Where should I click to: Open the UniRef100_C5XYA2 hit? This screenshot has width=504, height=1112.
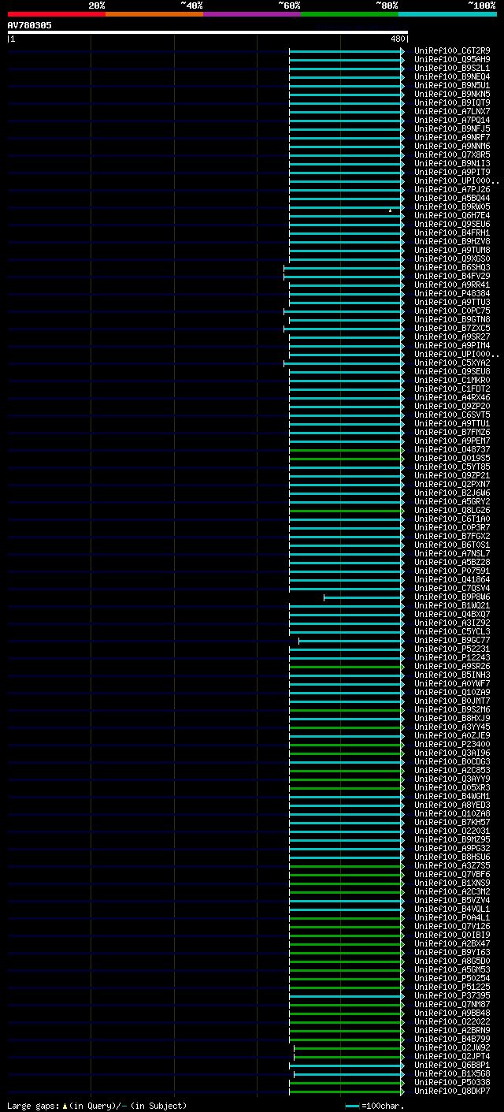click(x=452, y=363)
